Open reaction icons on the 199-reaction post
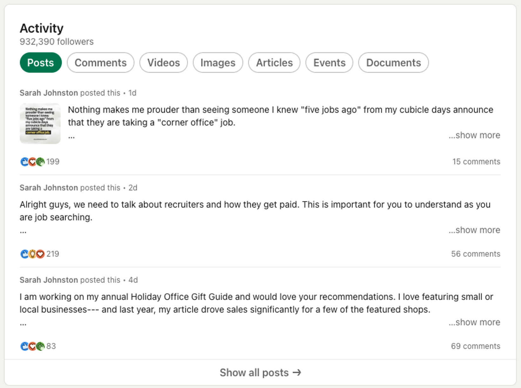 [32, 162]
